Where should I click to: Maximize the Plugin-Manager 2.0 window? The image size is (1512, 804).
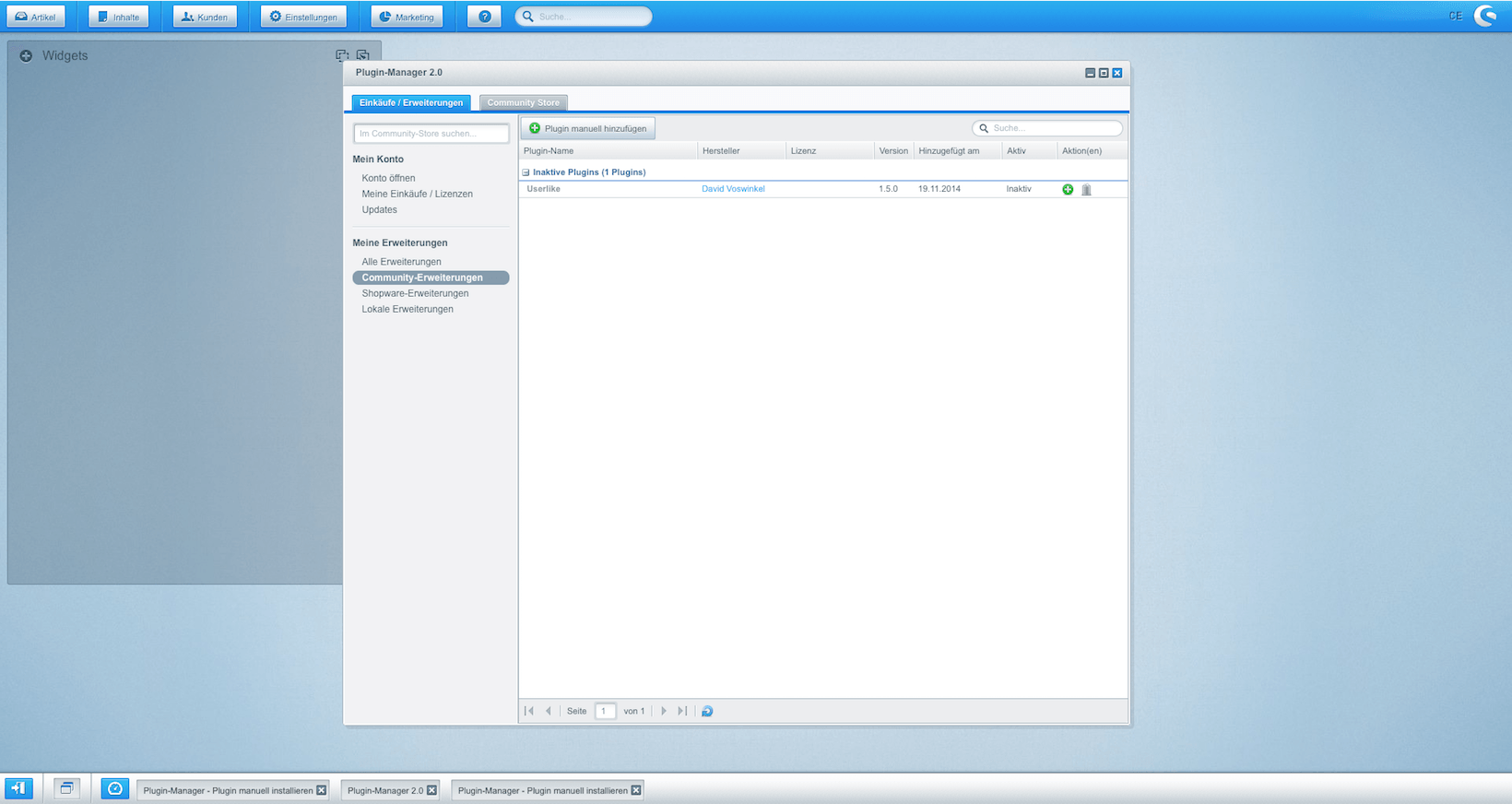click(x=1104, y=73)
